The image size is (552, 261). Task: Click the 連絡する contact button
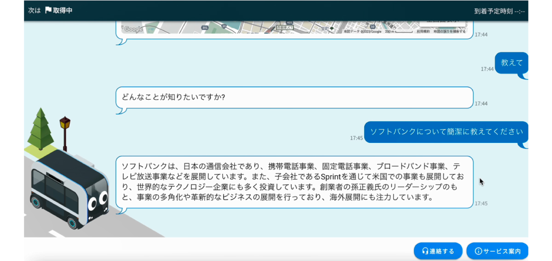437,251
